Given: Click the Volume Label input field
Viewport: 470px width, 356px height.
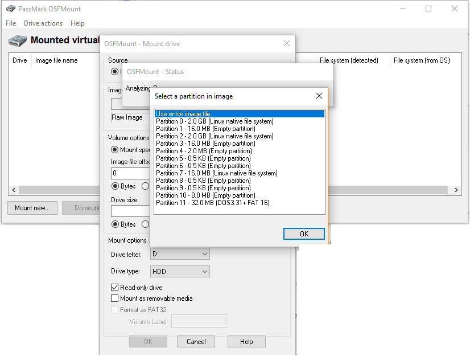Looking at the screenshot, I should (199, 321).
